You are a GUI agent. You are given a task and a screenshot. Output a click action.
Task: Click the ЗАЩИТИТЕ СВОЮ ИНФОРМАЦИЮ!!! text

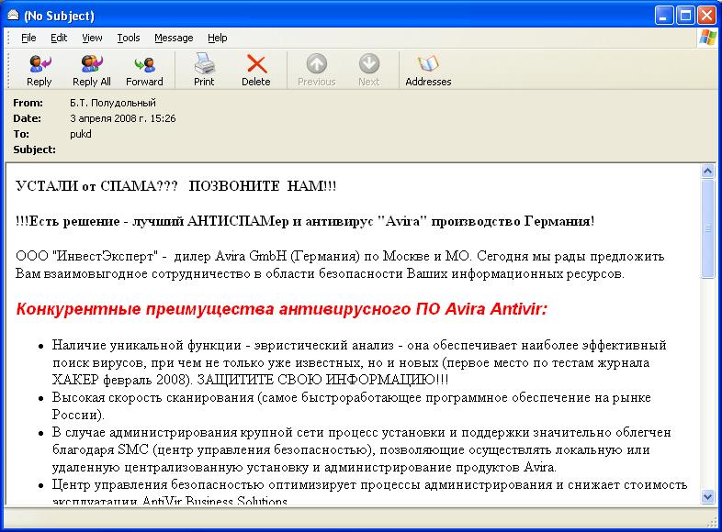coord(322,380)
